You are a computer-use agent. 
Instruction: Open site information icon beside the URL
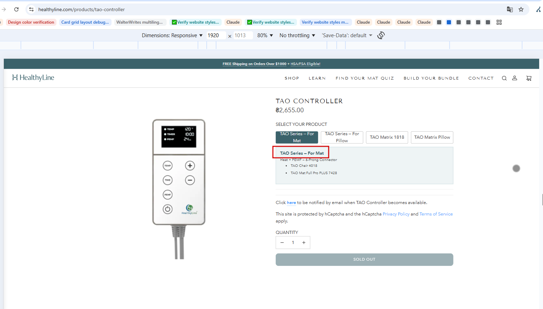tap(31, 9)
